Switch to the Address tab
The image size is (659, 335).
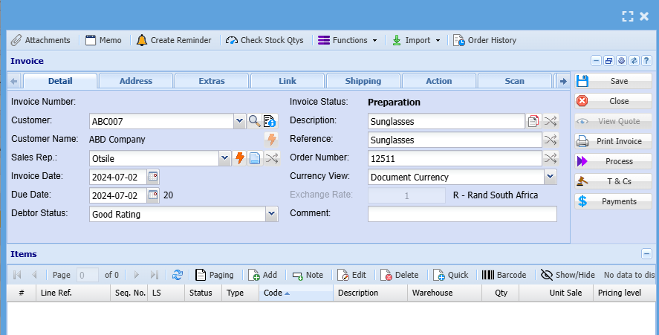136,81
